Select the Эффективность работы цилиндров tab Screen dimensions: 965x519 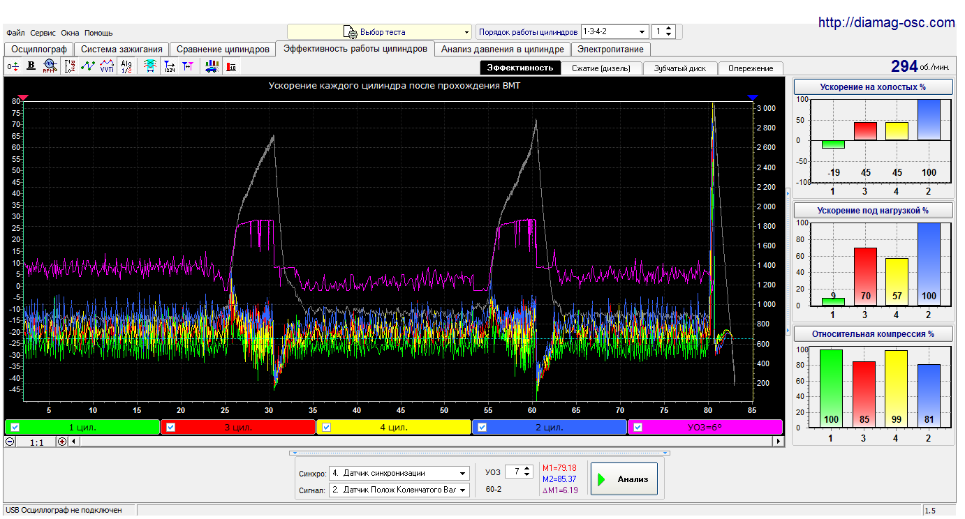pos(355,49)
